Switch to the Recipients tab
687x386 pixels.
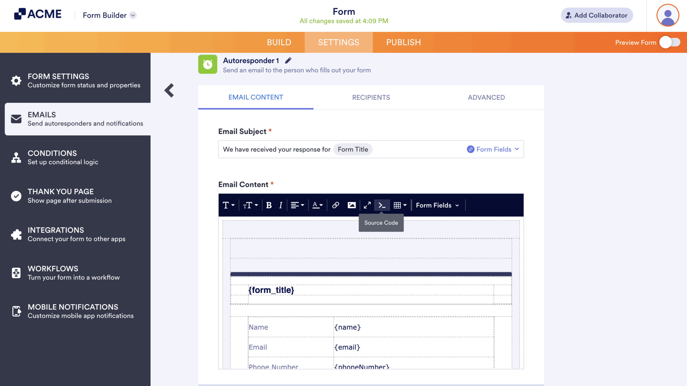pos(371,97)
